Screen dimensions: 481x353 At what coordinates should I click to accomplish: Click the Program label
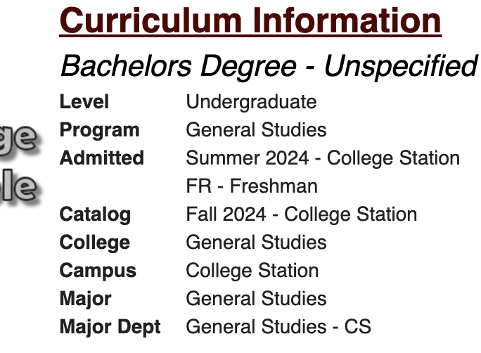[x=99, y=130]
